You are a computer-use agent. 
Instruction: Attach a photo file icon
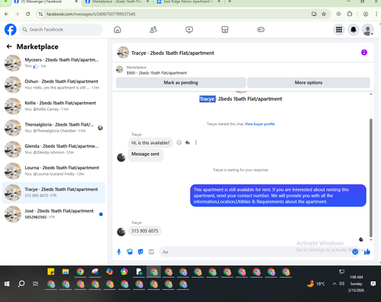(x=130, y=252)
